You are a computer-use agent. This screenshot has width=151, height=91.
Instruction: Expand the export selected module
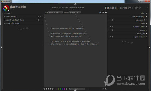128,37
